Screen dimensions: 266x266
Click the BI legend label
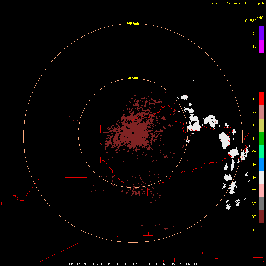point(254,217)
